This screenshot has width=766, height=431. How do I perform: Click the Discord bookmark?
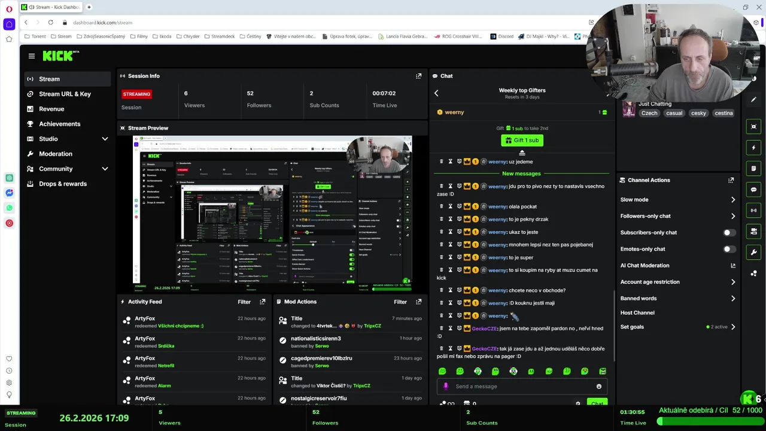click(501, 36)
